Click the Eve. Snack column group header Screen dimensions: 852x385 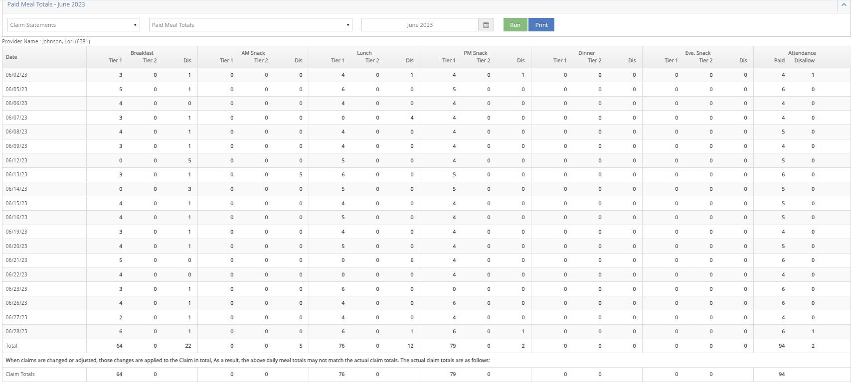pos(698,53)
